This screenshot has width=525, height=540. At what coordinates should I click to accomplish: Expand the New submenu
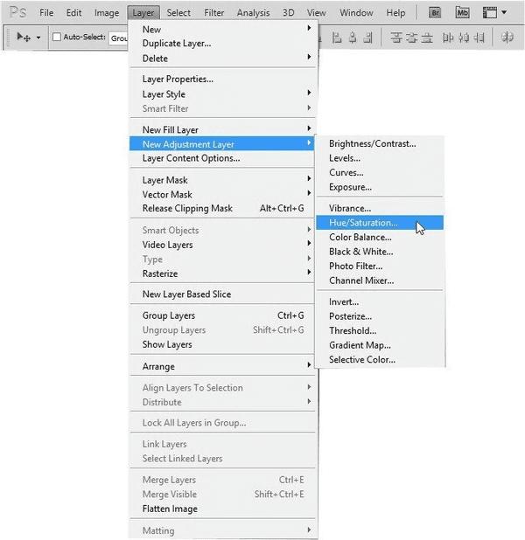tap(221, 30)
